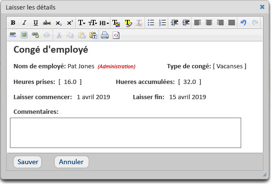Viewport: 271px width, 185px height.
Task: Open the font family dropdown
Action: pos(81,23)
